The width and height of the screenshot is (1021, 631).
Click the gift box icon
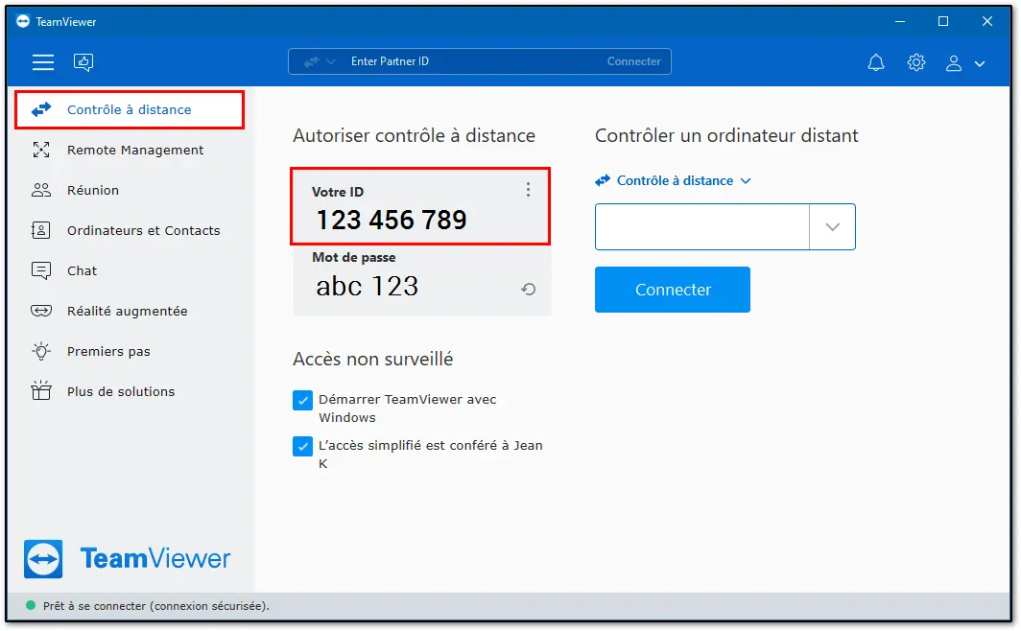click(41, 391)
